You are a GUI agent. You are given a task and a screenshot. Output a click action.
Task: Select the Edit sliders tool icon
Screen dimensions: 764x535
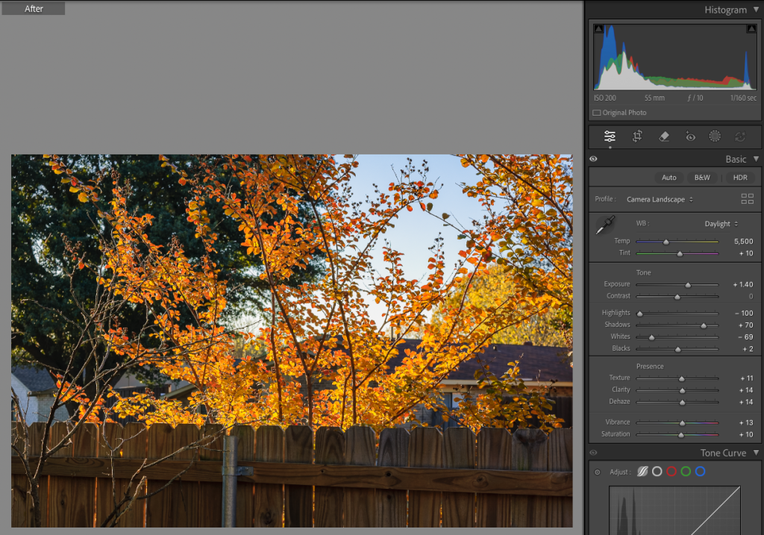[x=610, y=137]
